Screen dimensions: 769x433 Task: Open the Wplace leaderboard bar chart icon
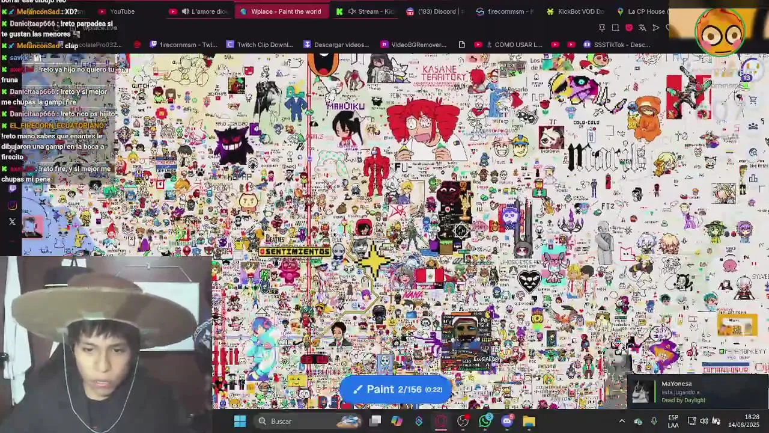(753, 178)
